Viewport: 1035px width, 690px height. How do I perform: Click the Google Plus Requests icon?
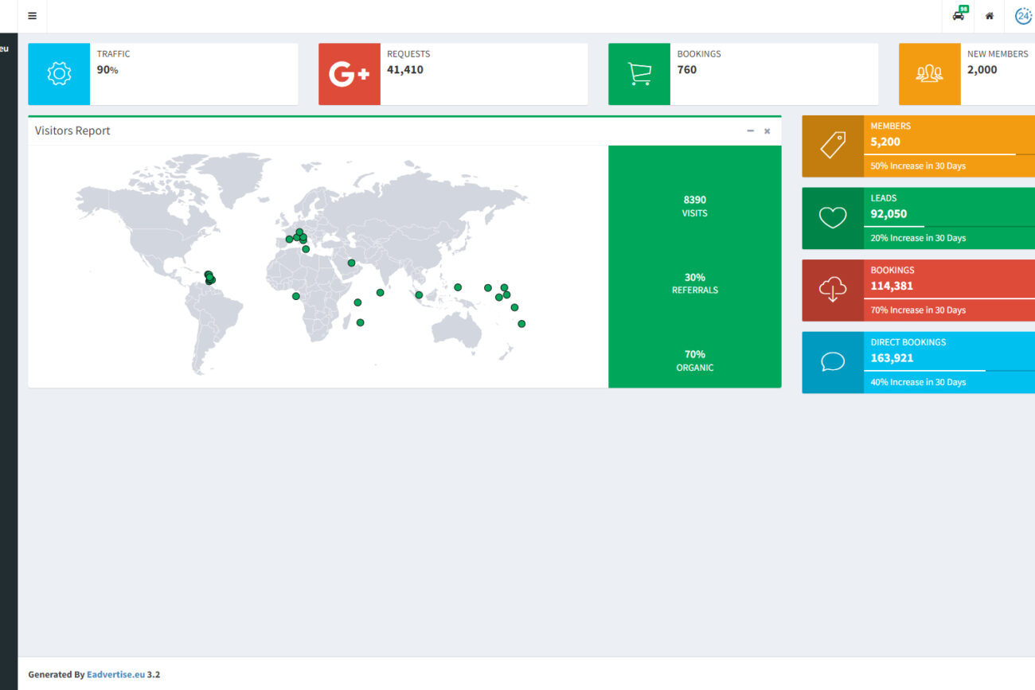350,74
